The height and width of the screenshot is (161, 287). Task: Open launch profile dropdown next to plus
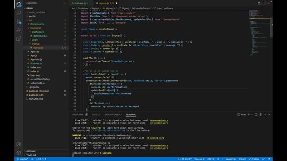pyautogui.click(x=252, y=114)
